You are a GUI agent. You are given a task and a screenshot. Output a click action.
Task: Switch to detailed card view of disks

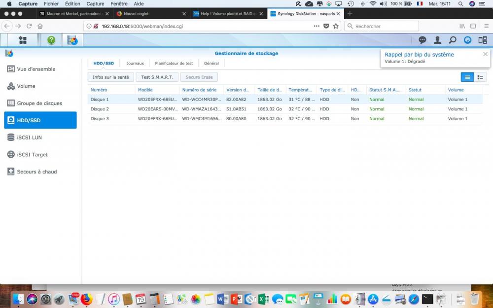coord(480,77)
